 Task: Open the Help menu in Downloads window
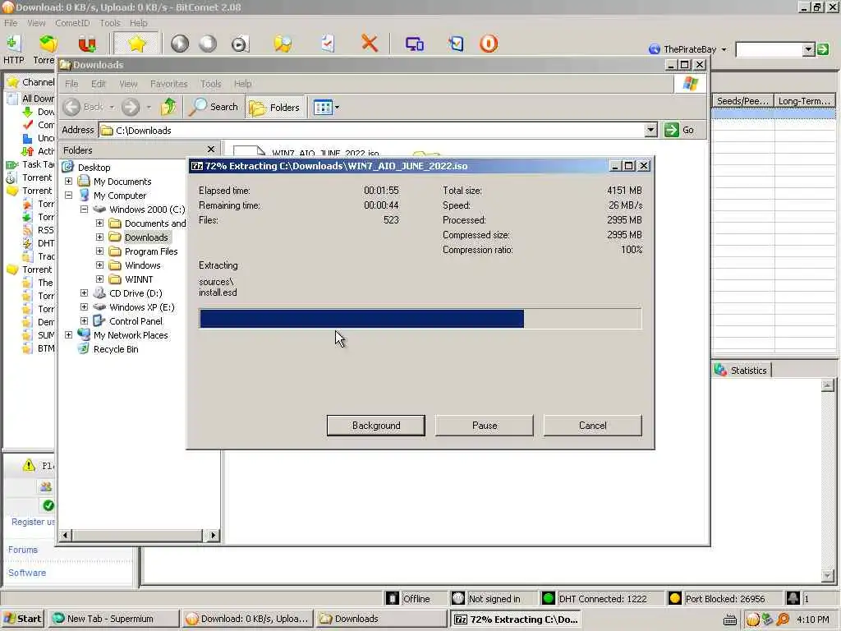(242, 84)
